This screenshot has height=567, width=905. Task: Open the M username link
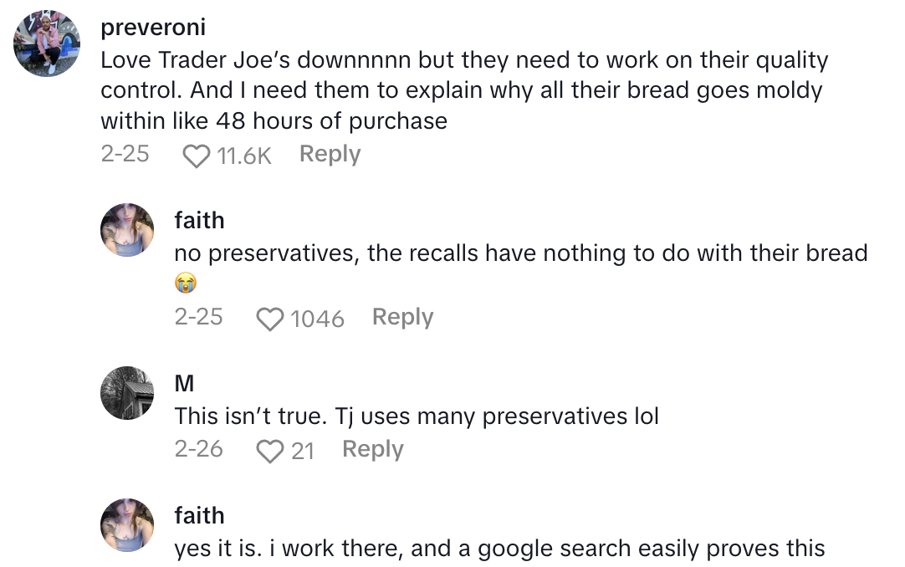184,383
